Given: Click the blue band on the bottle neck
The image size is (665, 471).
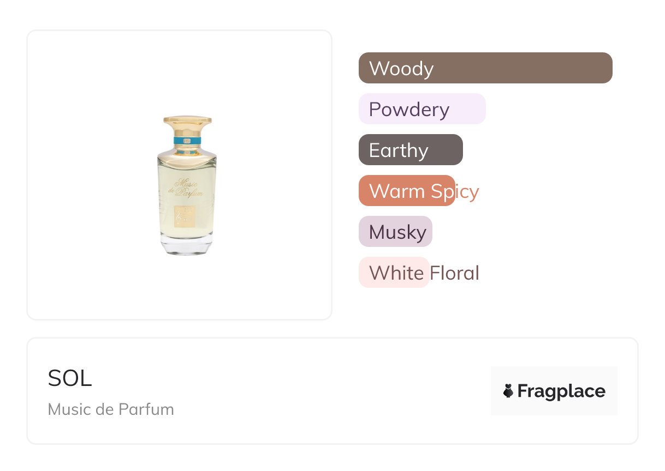Looking at the screenshot, I should pyautogui.click(x=187, y=141).
